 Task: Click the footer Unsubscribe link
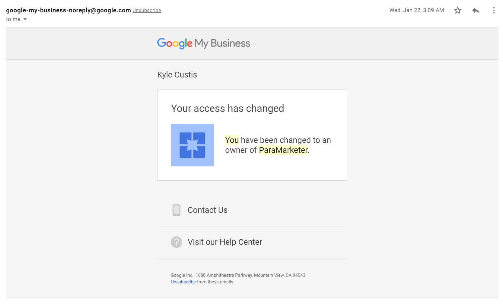point(183,282)
